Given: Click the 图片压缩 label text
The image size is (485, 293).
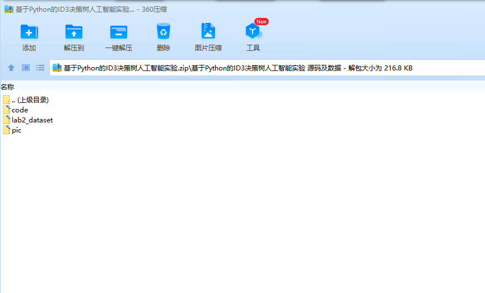Looking at the screenshot, I should 208,48.
